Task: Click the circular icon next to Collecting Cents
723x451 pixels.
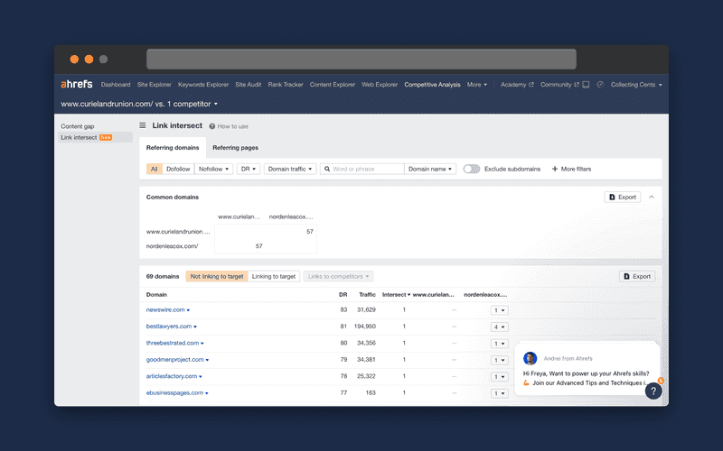Action: [600, 85]
